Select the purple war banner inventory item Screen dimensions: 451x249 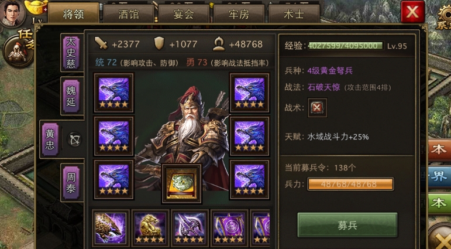(x=229, y=228)
